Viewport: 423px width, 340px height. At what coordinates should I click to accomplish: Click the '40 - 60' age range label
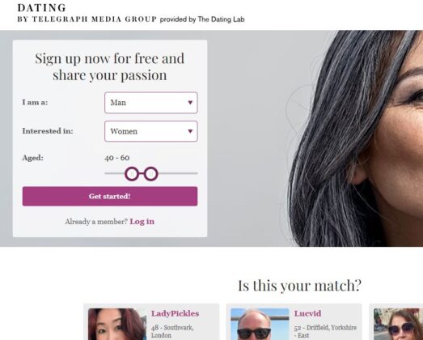coord(117,158)
